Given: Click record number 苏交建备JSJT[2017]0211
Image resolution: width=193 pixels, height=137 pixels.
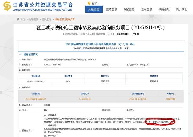Looking at the screenshot, I should pos(138,65).
